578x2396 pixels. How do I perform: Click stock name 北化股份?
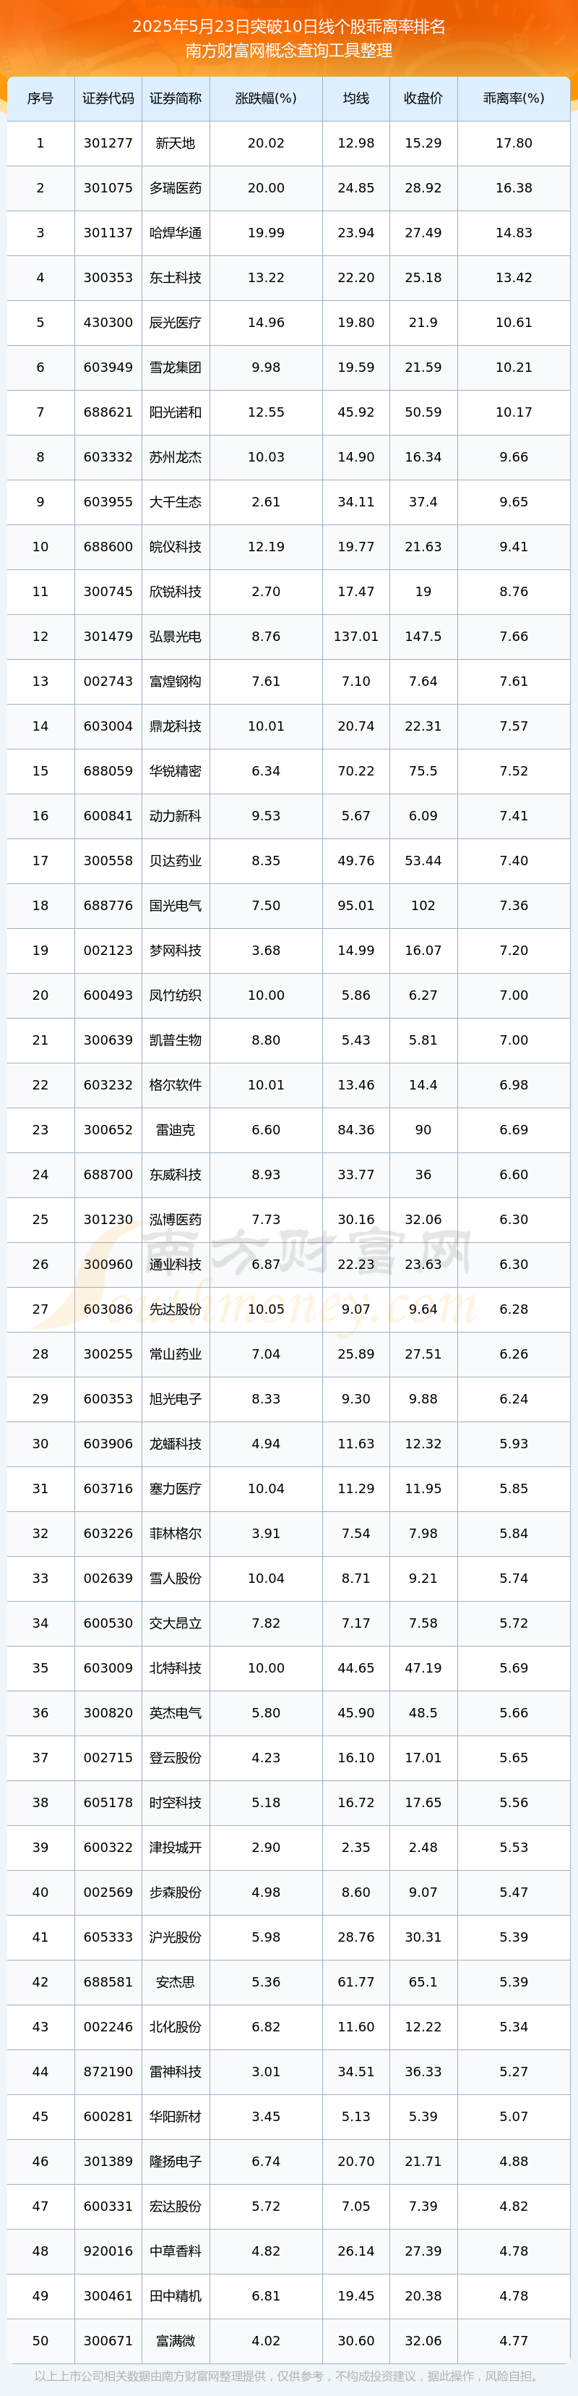pyautogui.click(x=176, y=2027)
